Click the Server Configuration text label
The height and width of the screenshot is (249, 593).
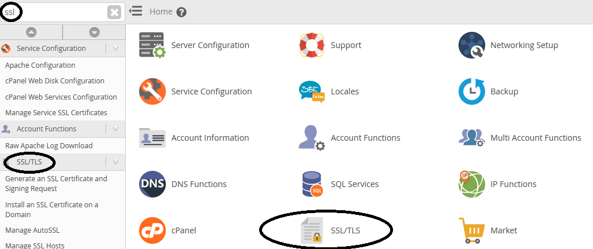pos(210,45)
